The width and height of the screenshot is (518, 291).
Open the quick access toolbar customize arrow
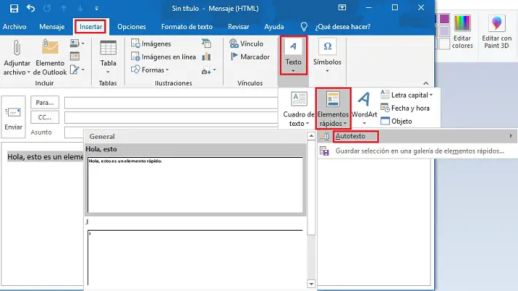(x=96, y=9)
